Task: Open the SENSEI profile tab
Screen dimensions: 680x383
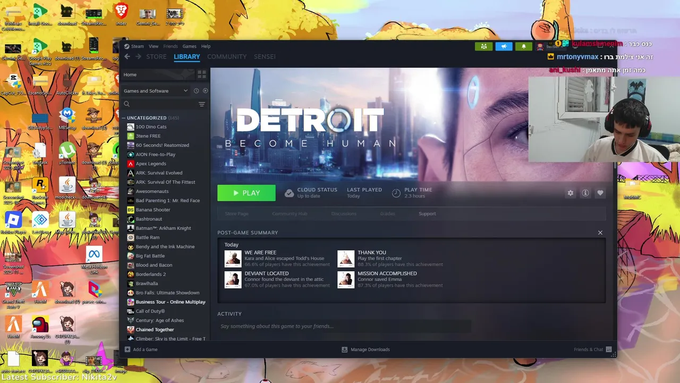Action: 265,56
